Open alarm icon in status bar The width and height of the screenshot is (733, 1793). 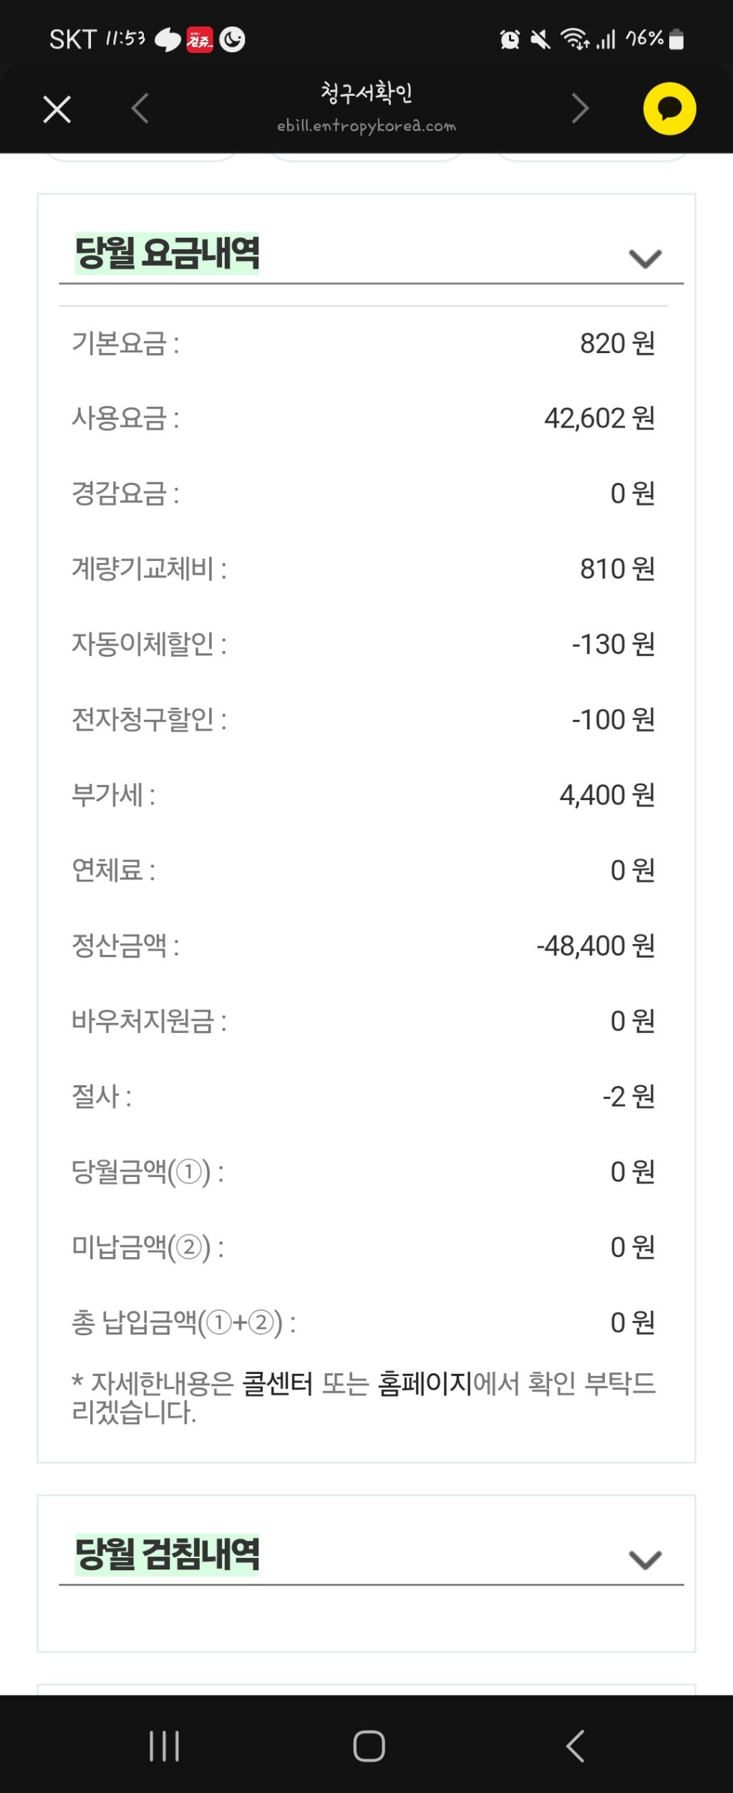(510, 39)
